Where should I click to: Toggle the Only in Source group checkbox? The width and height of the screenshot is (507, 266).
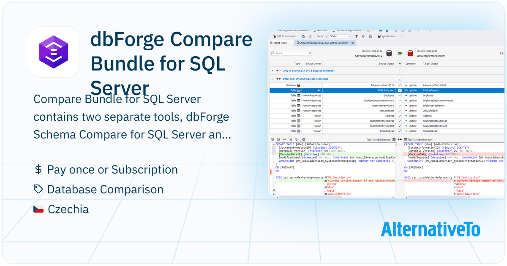coord(400,71)
